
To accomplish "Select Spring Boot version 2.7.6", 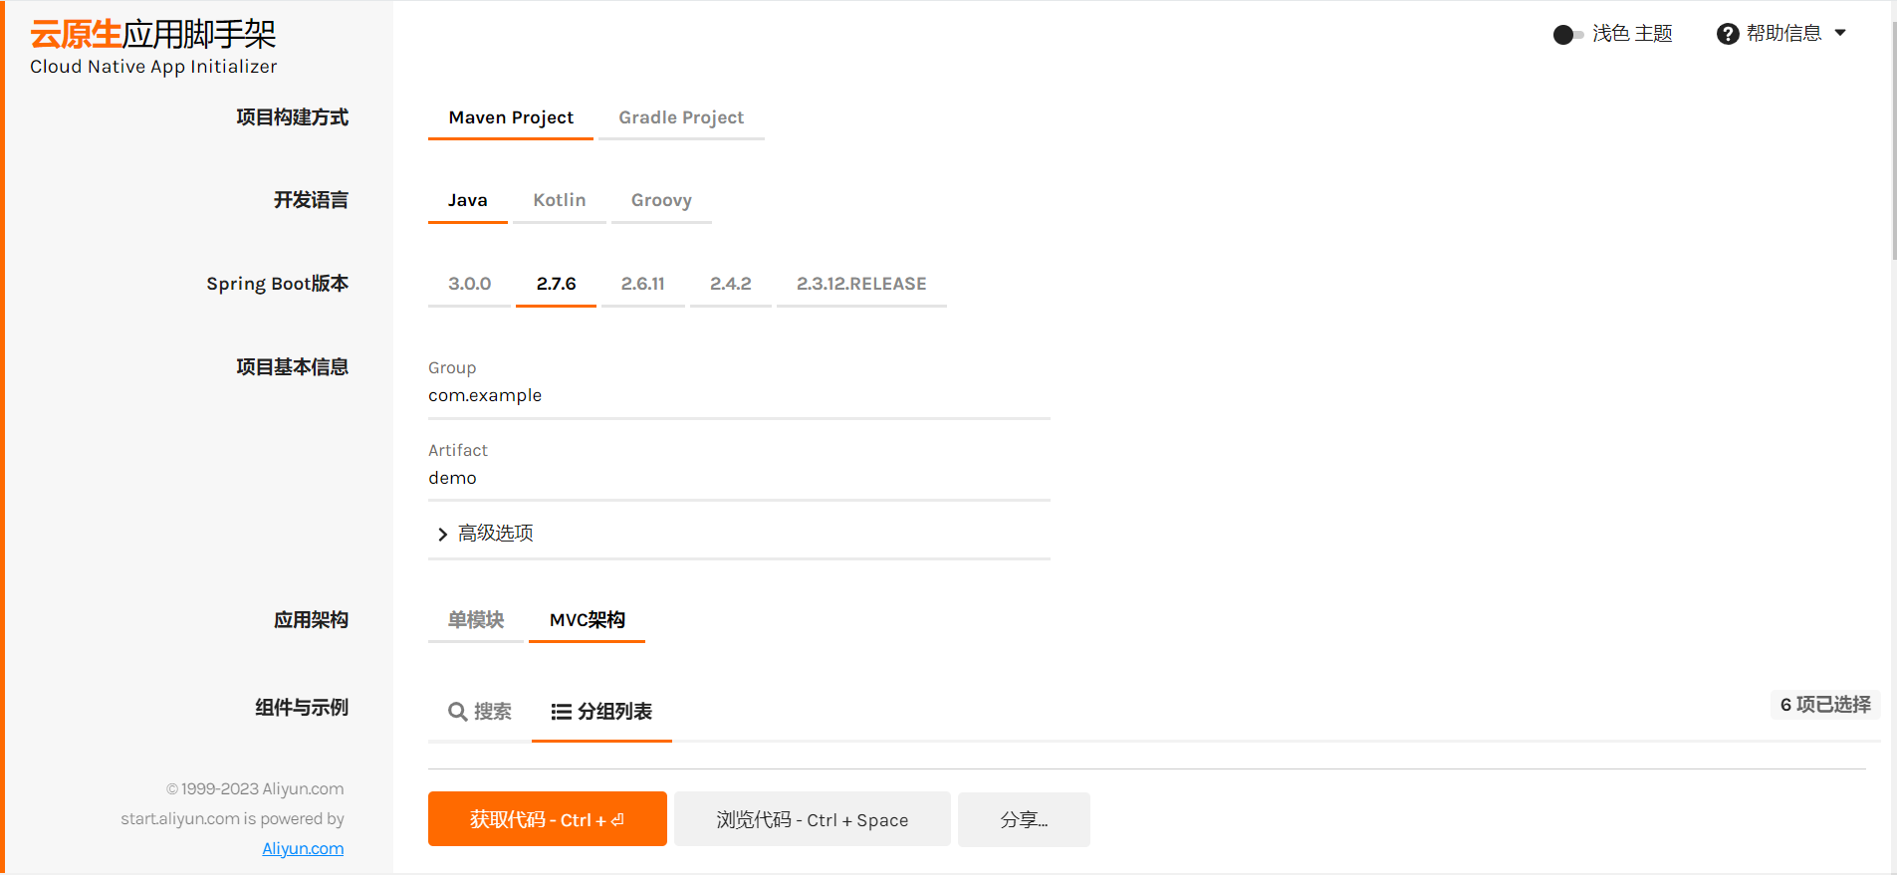I will [x=556, y=285].
